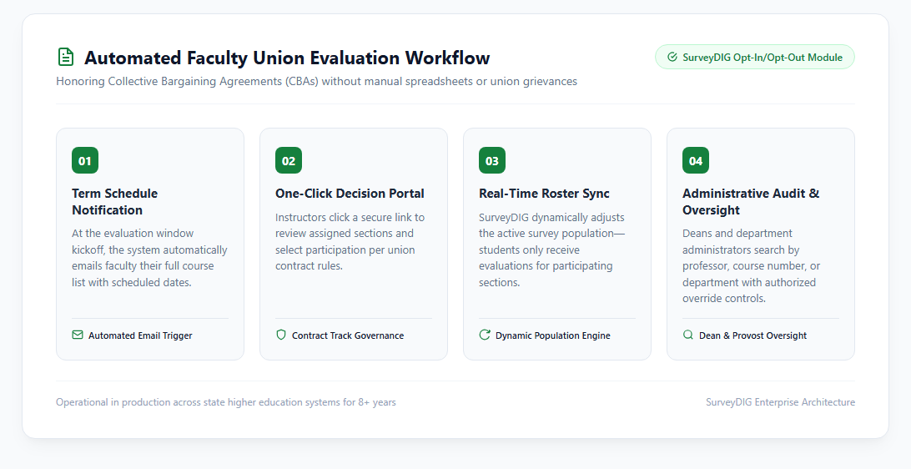Screen dimensions: 911x469
Task: Click the SurveyDIG Enterprise Architecture footer text
Action: [780, 402]
